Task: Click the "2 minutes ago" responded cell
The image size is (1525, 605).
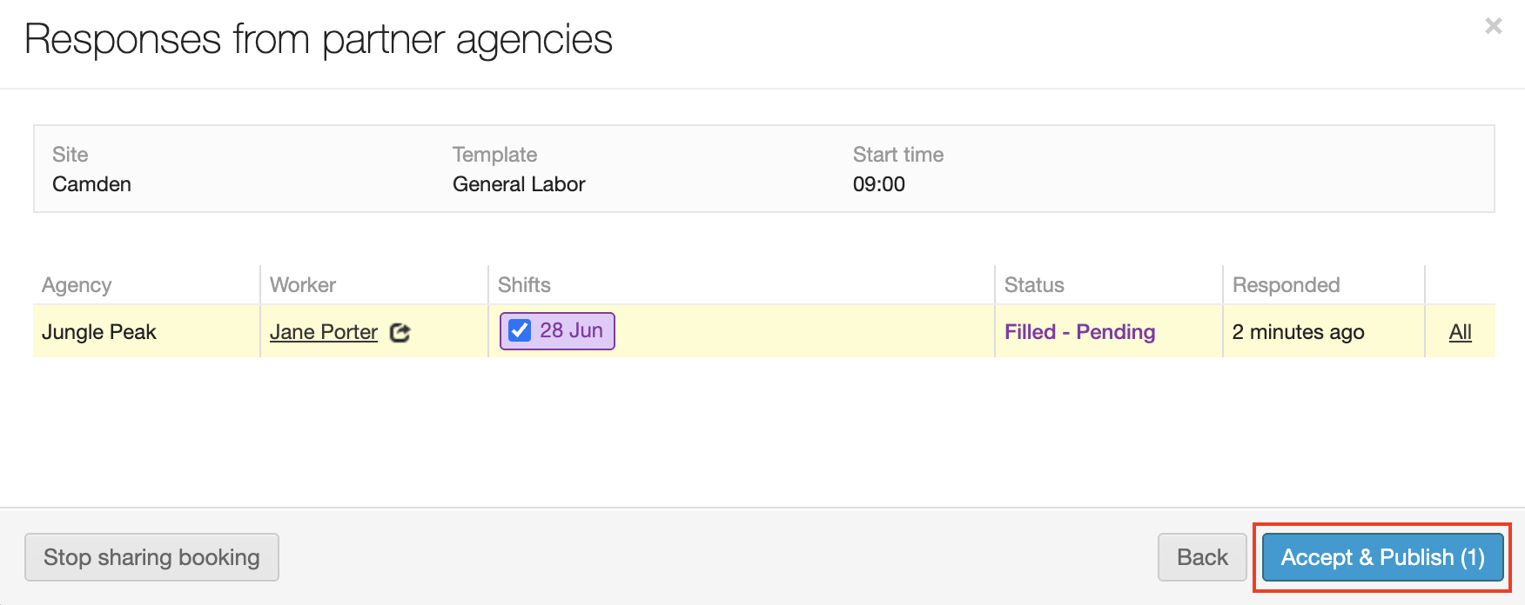Action: (1298, 332)
